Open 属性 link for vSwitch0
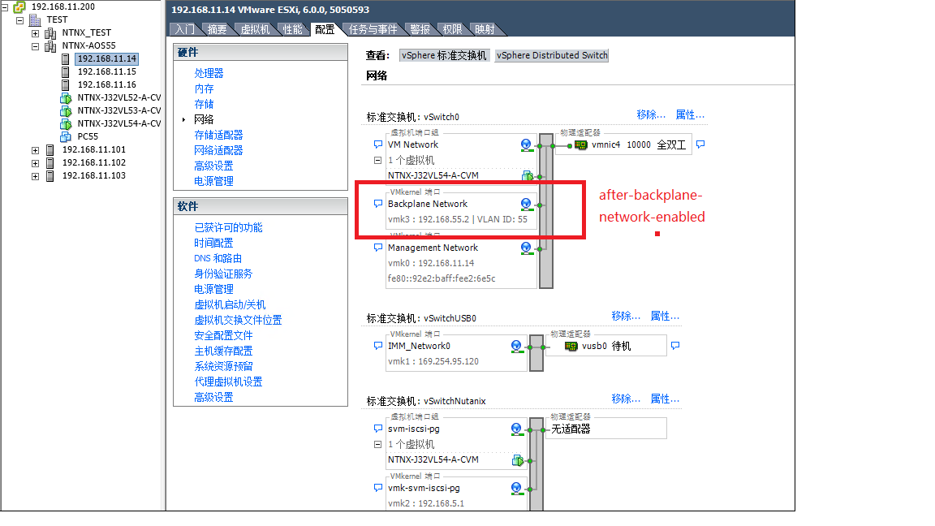935x526 pixels. tap(690, 114)
